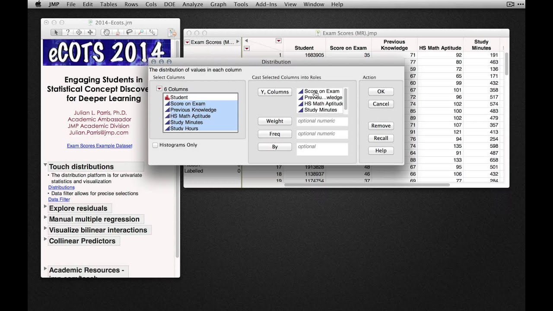553x311 pixels.
Task: Click the Study Minutes column header in data table
Action: coord(481,45)
